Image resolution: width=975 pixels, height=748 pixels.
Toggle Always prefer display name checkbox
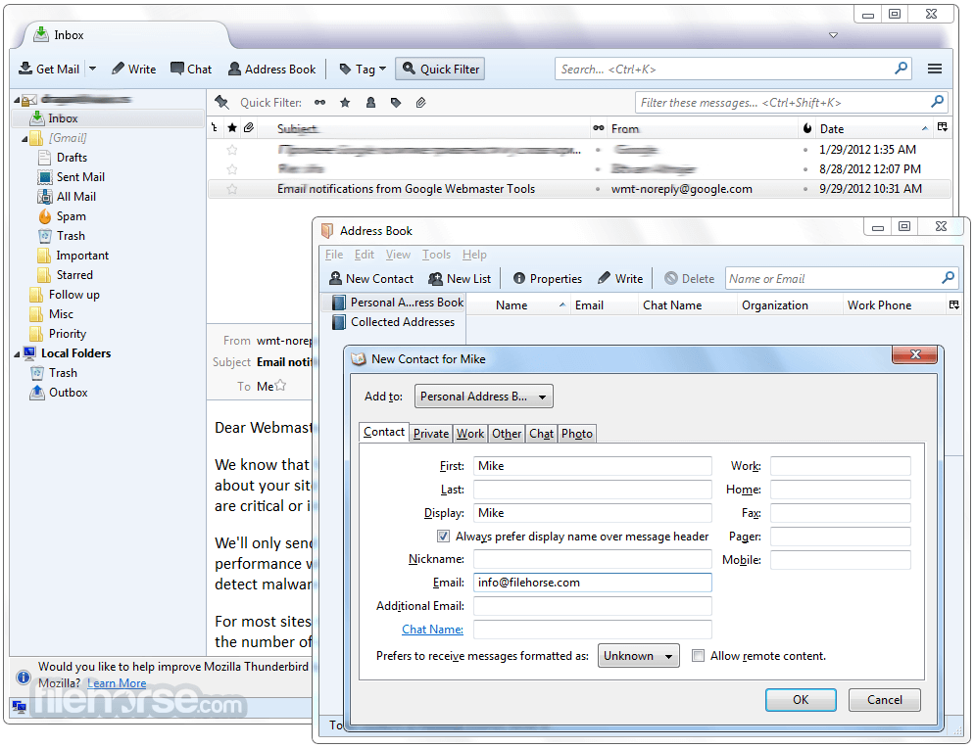[x=443, y=537]
